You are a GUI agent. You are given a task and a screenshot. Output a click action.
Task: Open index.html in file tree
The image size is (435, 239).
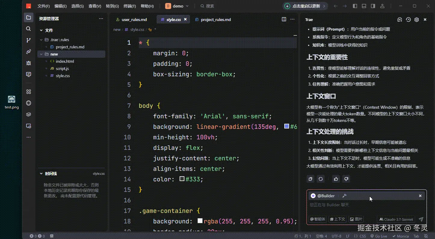point(65,61)
